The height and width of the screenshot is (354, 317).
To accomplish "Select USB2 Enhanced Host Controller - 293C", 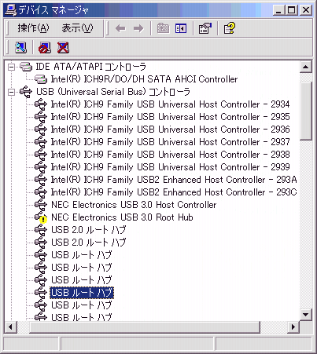I will click(x=174, y=192).
